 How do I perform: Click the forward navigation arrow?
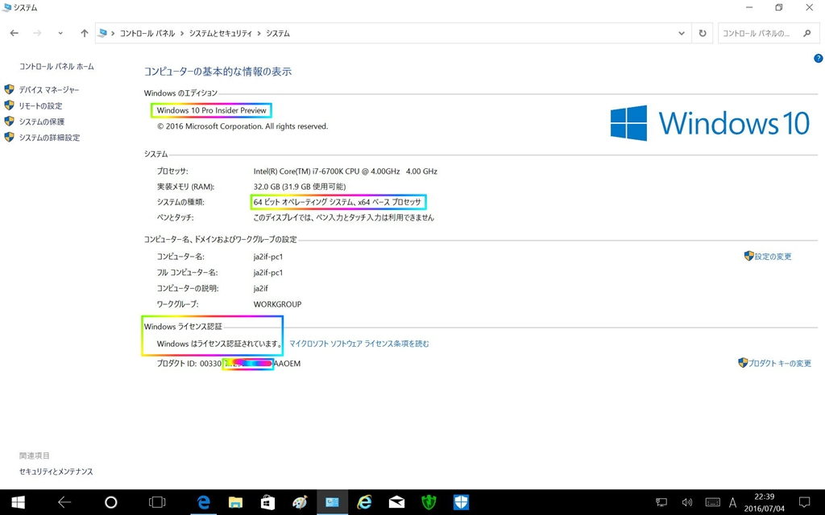click(x=37, y=33)
